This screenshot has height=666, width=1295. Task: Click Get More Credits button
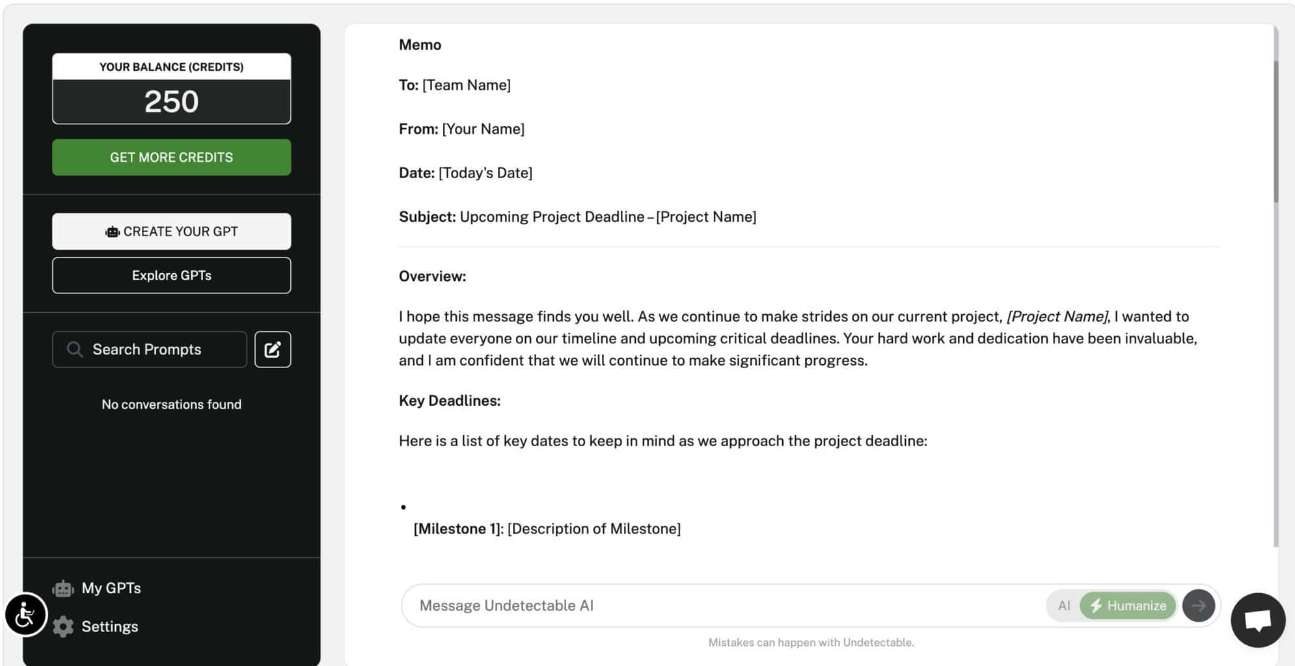[171, 157]
